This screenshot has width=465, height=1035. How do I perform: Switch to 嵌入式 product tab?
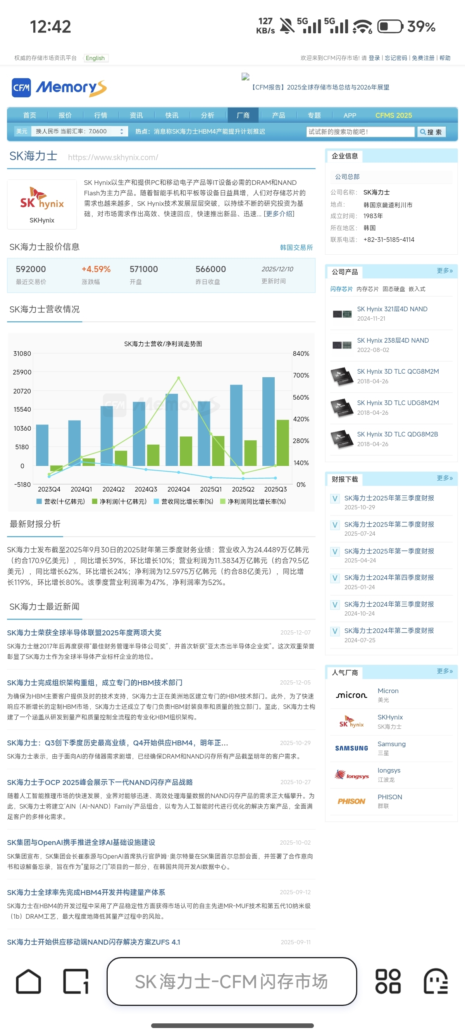pyautogui.click(x=417, y=289)
